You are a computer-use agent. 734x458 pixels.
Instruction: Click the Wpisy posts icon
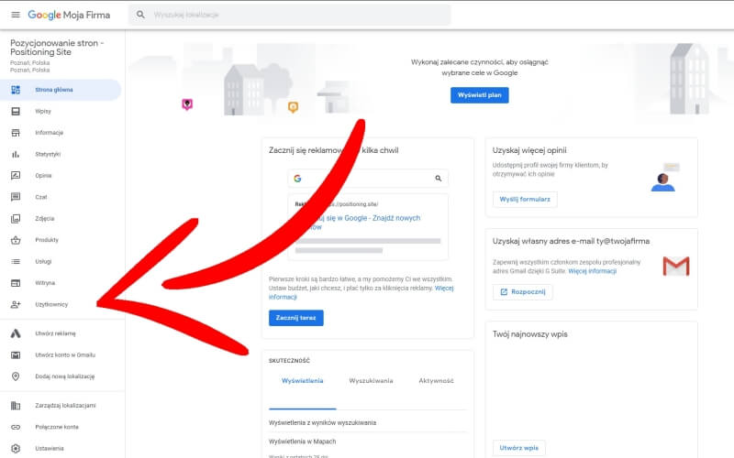(16, 111)
